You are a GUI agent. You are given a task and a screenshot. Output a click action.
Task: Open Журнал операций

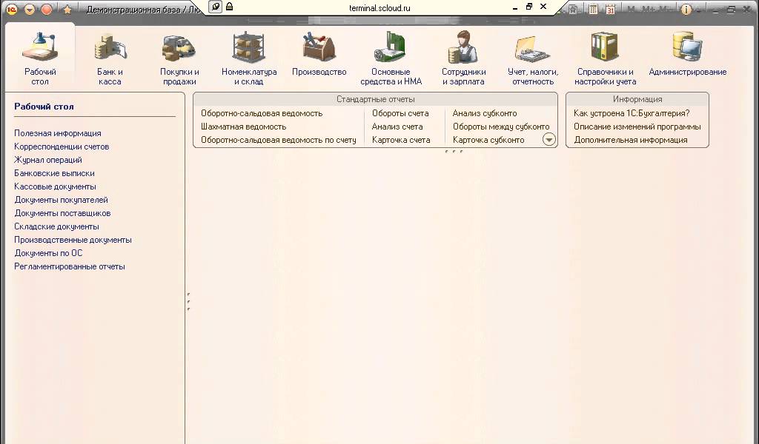click(x=48, y=160)
